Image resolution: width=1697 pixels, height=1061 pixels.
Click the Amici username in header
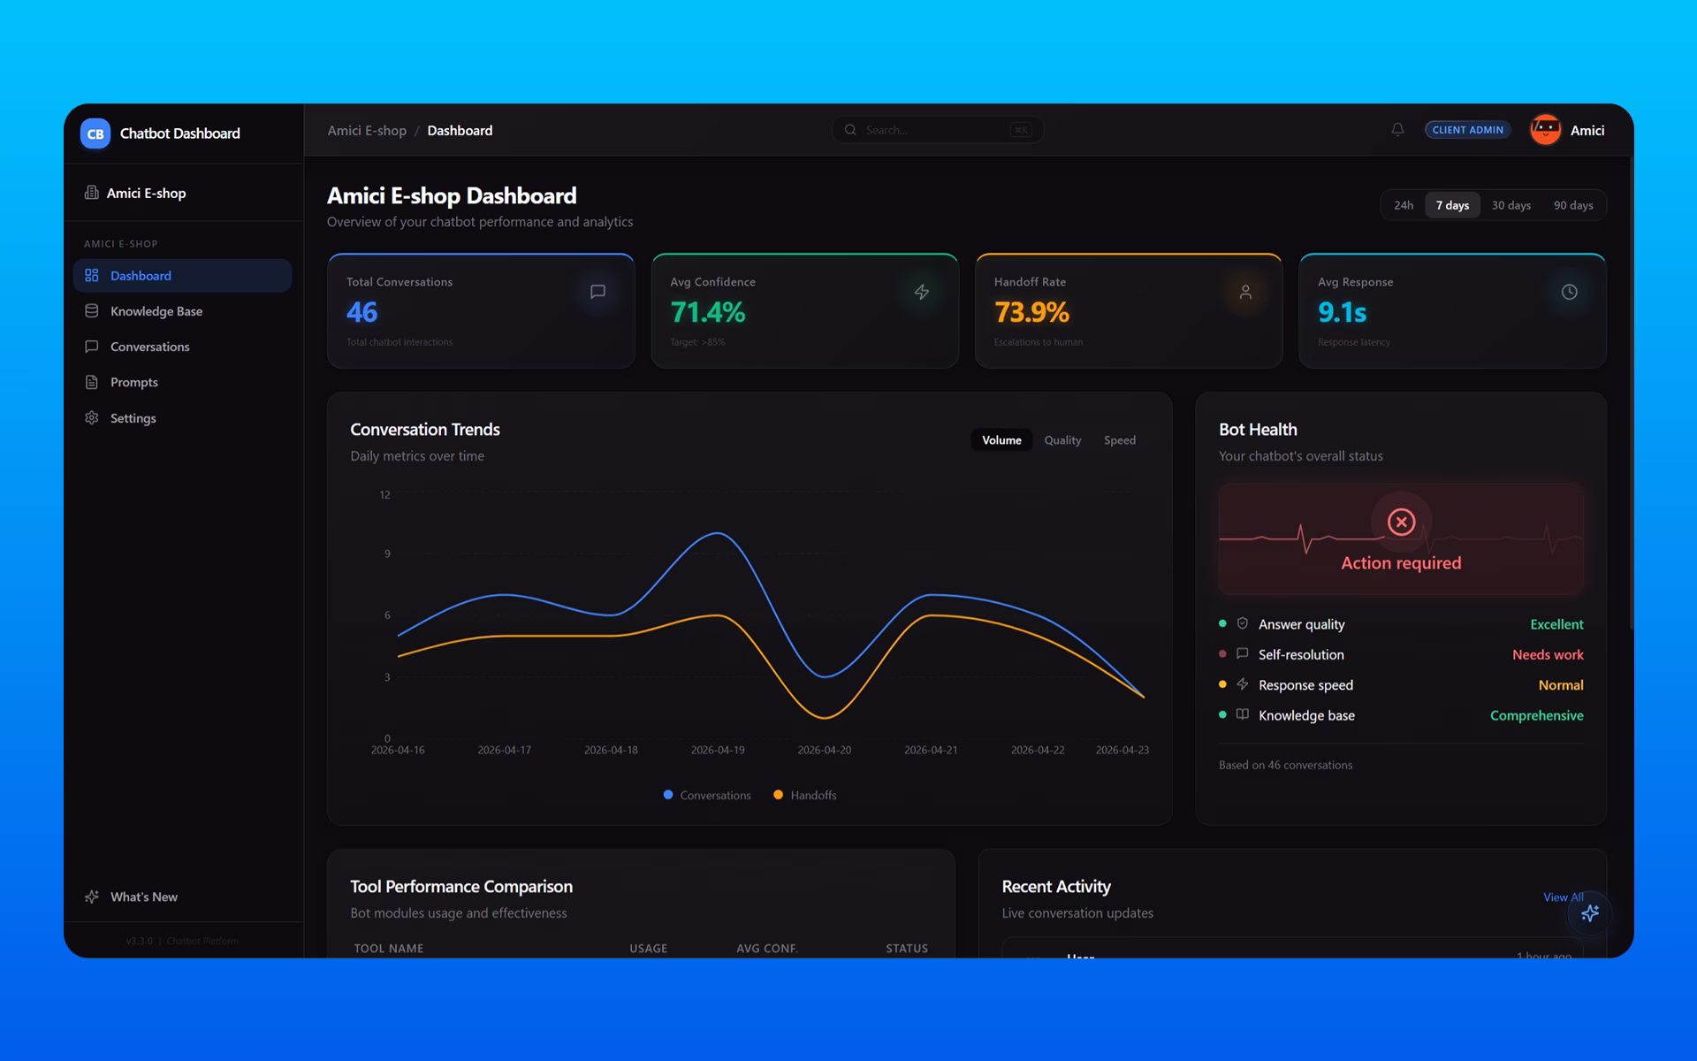pos(1587,130)
